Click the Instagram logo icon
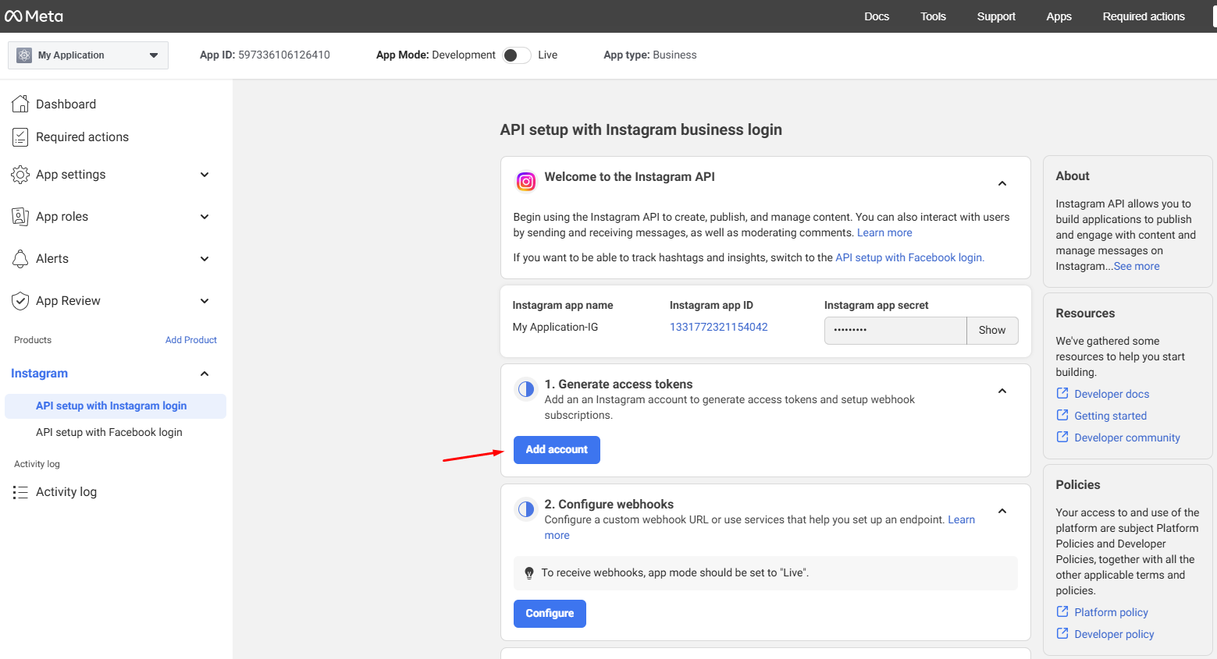Viewport: 1217px width, 659px height. [526, 182]
